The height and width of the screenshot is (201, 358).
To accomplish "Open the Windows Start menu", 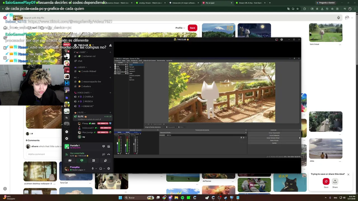I will [x=120, y=198].
